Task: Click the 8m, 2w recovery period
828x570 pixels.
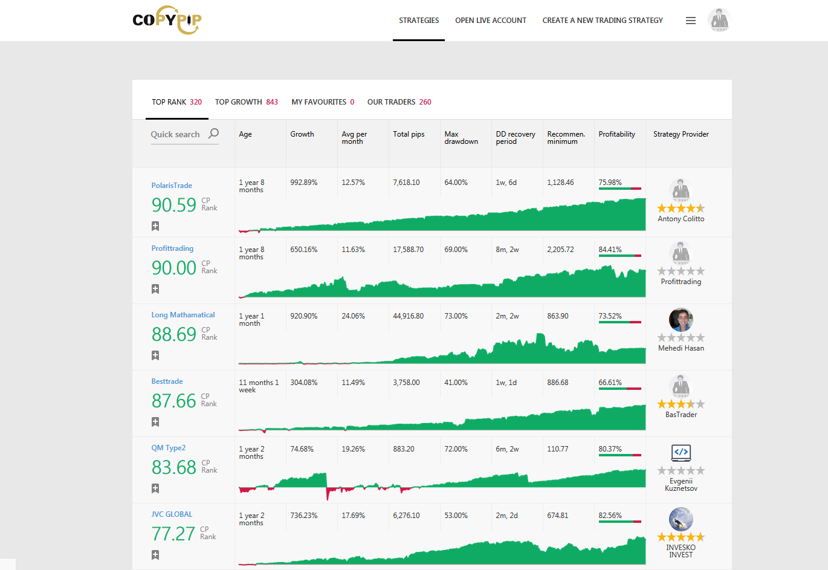Action: pyautogui.click(x=508, y=250)
